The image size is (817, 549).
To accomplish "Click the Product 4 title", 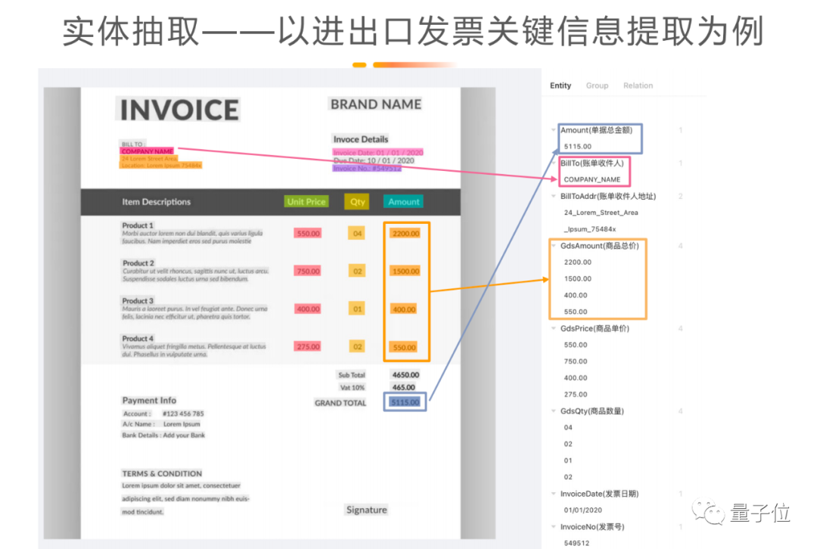I will (138, 339).
